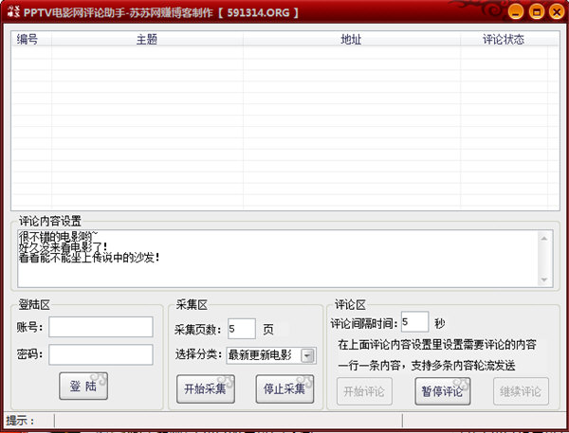Screen dimensions: 569x433
Task: Maximize the PPTV comment assistant window
Action: coord(537,12)
